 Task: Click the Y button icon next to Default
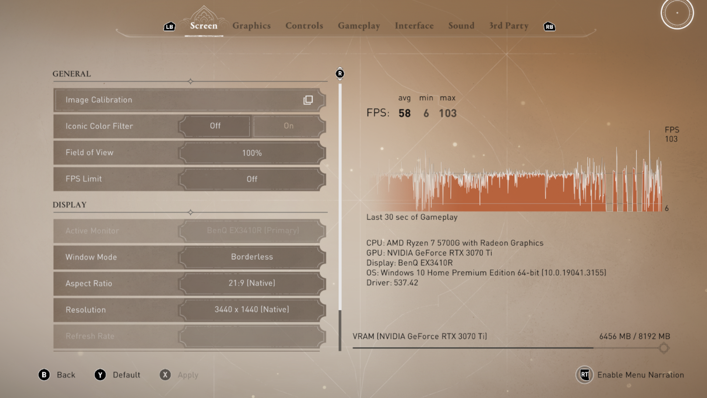tap(100, 375)
